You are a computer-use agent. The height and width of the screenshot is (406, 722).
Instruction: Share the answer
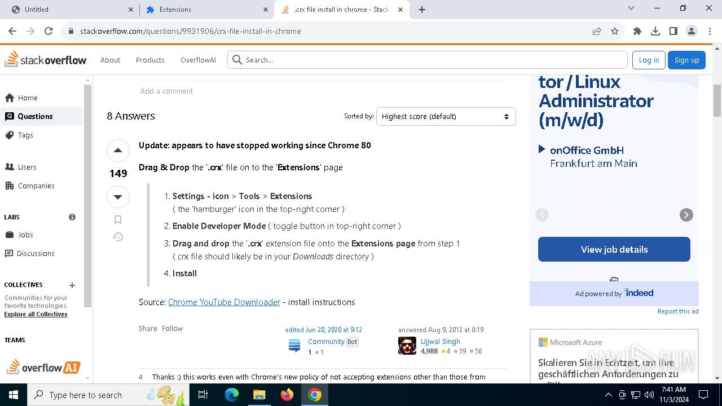tap(148, 328)
